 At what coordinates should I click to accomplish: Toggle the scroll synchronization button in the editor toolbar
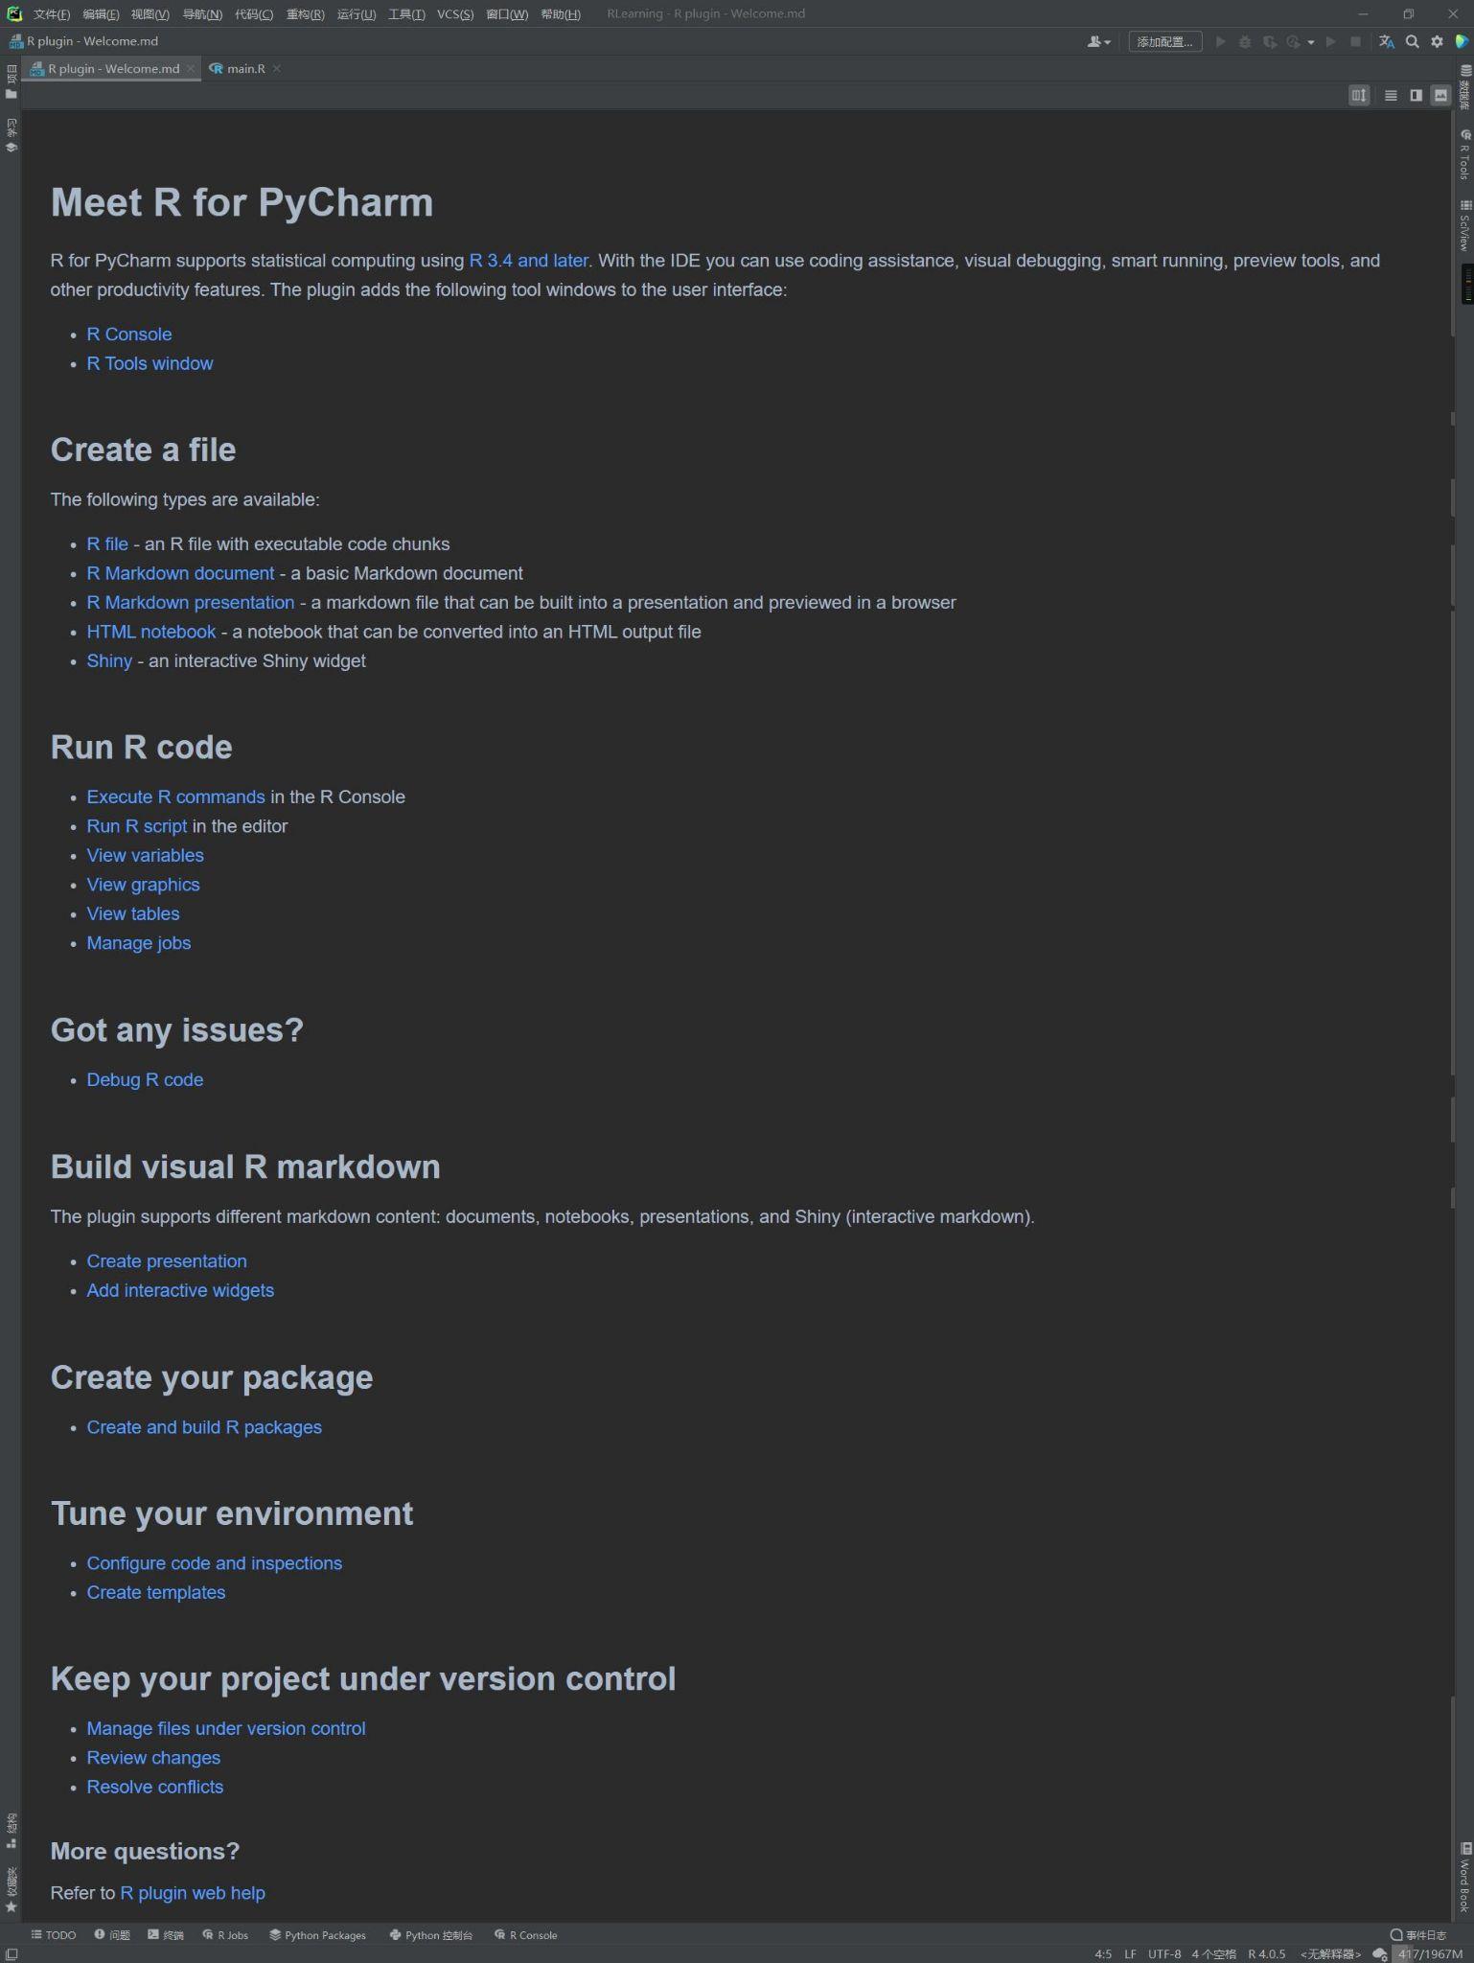[1359, 96]
